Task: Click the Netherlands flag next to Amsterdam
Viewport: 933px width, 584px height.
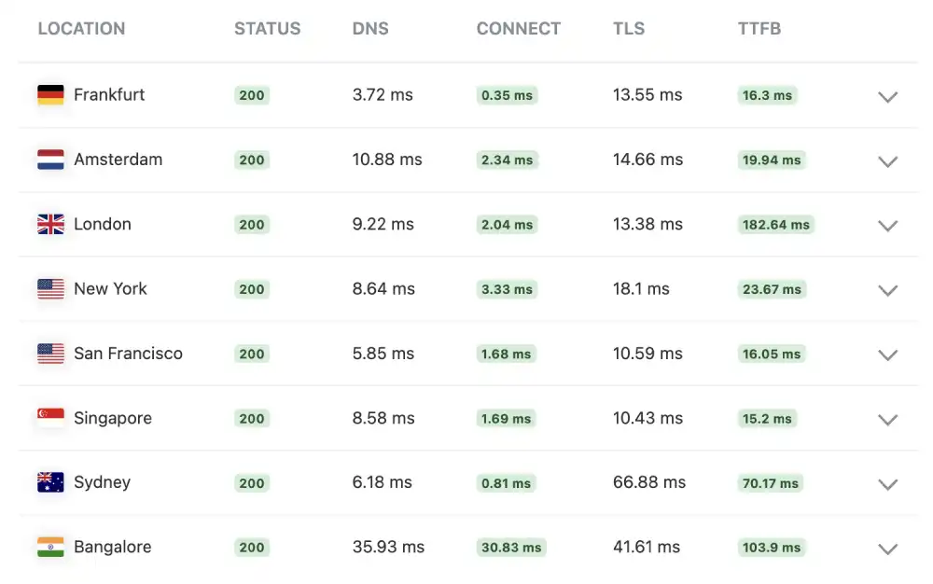Action: pos(50,160)
